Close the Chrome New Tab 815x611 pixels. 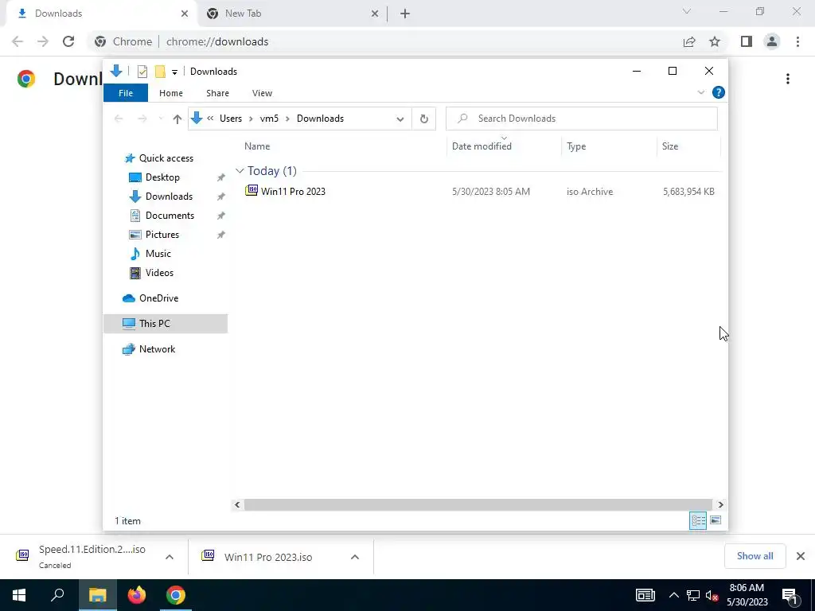pyautogui.click(x=375, y=14)
